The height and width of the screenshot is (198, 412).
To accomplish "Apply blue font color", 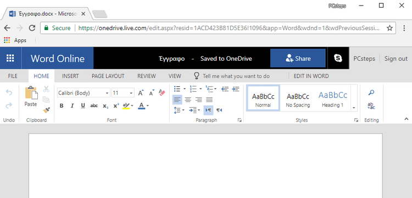I will click(x=141, y=106).
